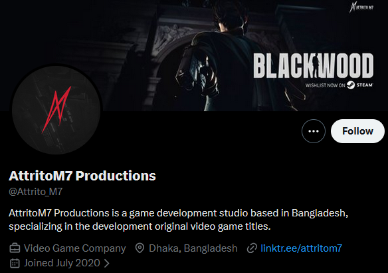The image size is (388, 273).
Task: Open the three-dot more options menu
Action: click(x=314, y=131)
